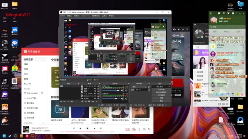Toggle visibility of 图像 source
This screenshot has height=139, width=248.
[95, 91]
